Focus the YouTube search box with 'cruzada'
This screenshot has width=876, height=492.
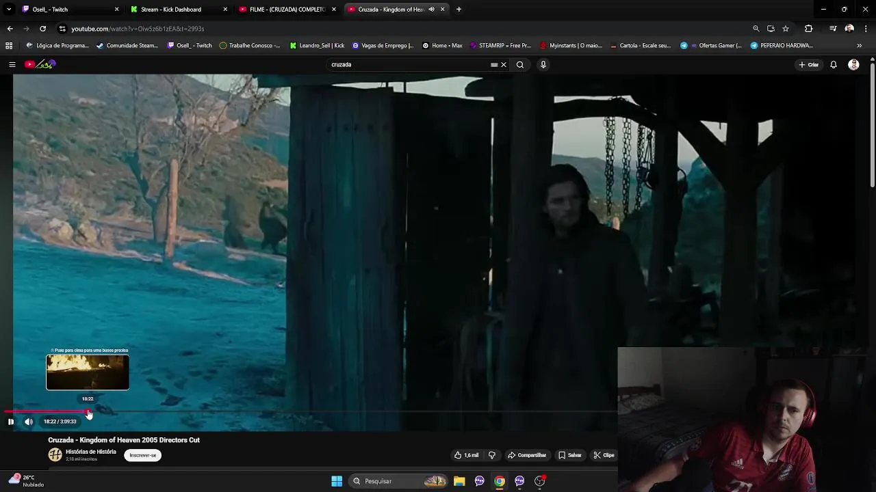tap(409, 64)
